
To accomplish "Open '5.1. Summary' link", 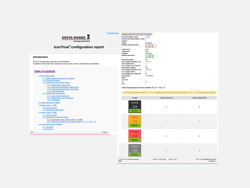I will (x=48, y=127).
